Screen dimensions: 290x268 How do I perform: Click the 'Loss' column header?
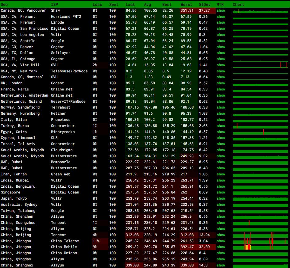97,4
